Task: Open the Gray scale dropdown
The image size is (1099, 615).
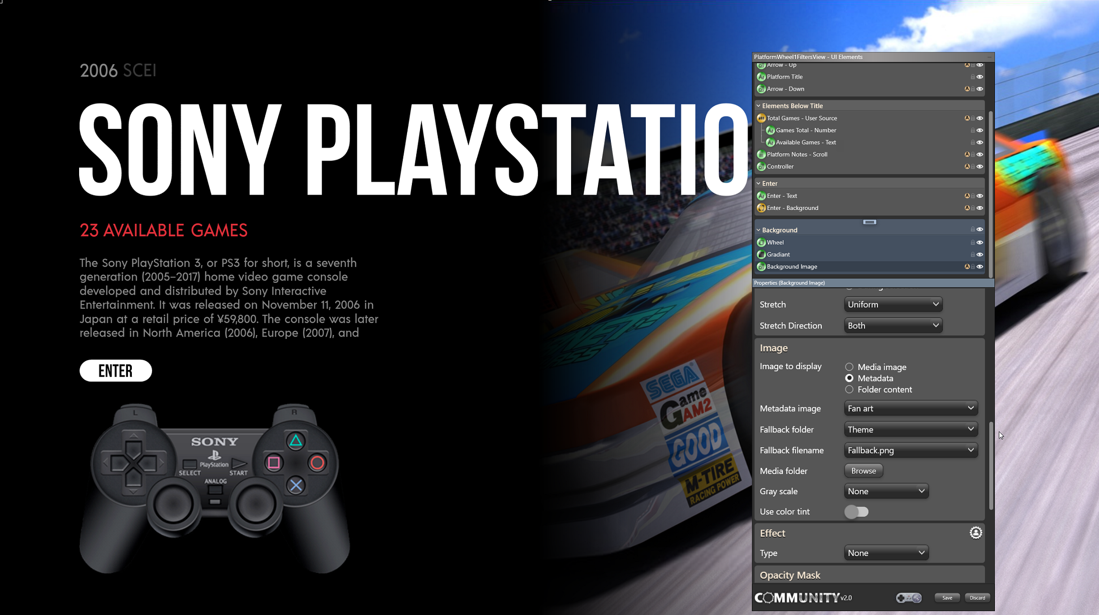Action: point(886,491)
